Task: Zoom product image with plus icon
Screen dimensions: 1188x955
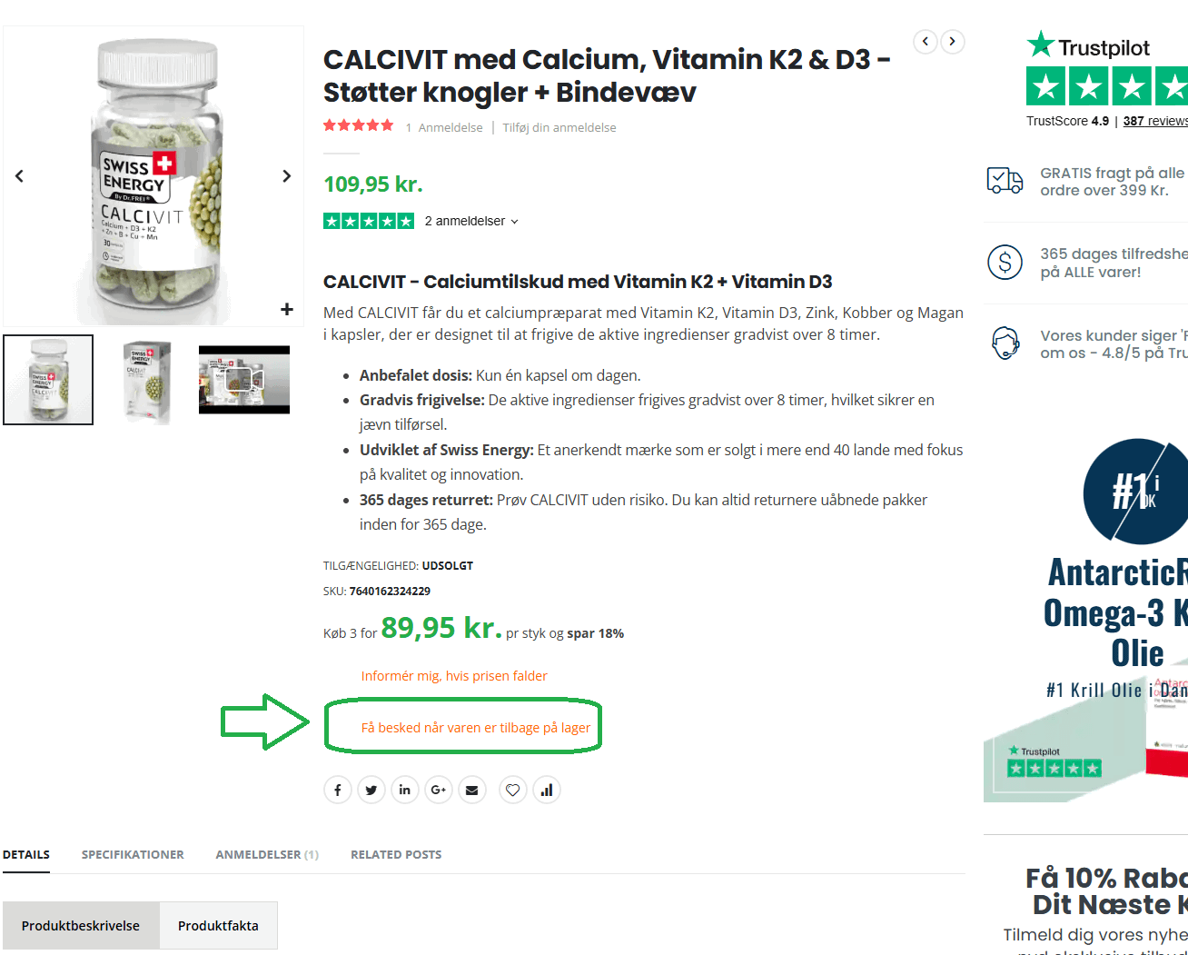Action: [x=287, y=309]
